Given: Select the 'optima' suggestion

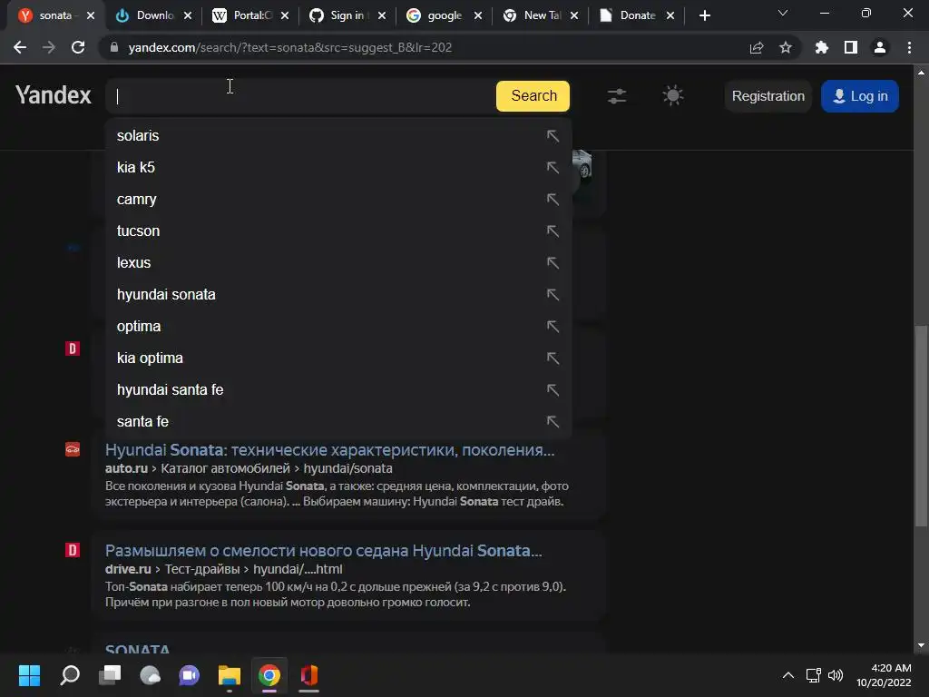Looking at the screenshot, I should (338, 327).
